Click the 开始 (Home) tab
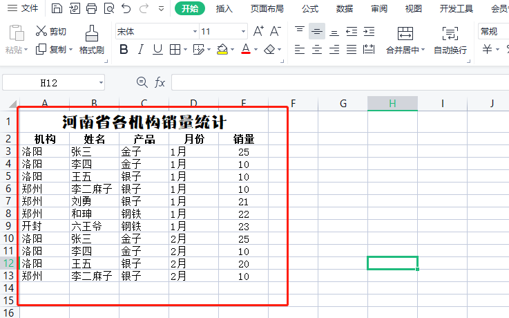The height and width of the screenshot is (318, 509). pos(190,8)
